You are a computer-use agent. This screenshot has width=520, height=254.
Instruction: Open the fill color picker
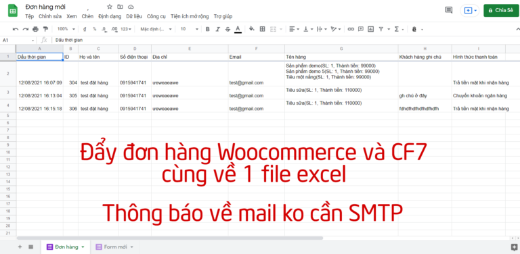(x=252, y=29)
